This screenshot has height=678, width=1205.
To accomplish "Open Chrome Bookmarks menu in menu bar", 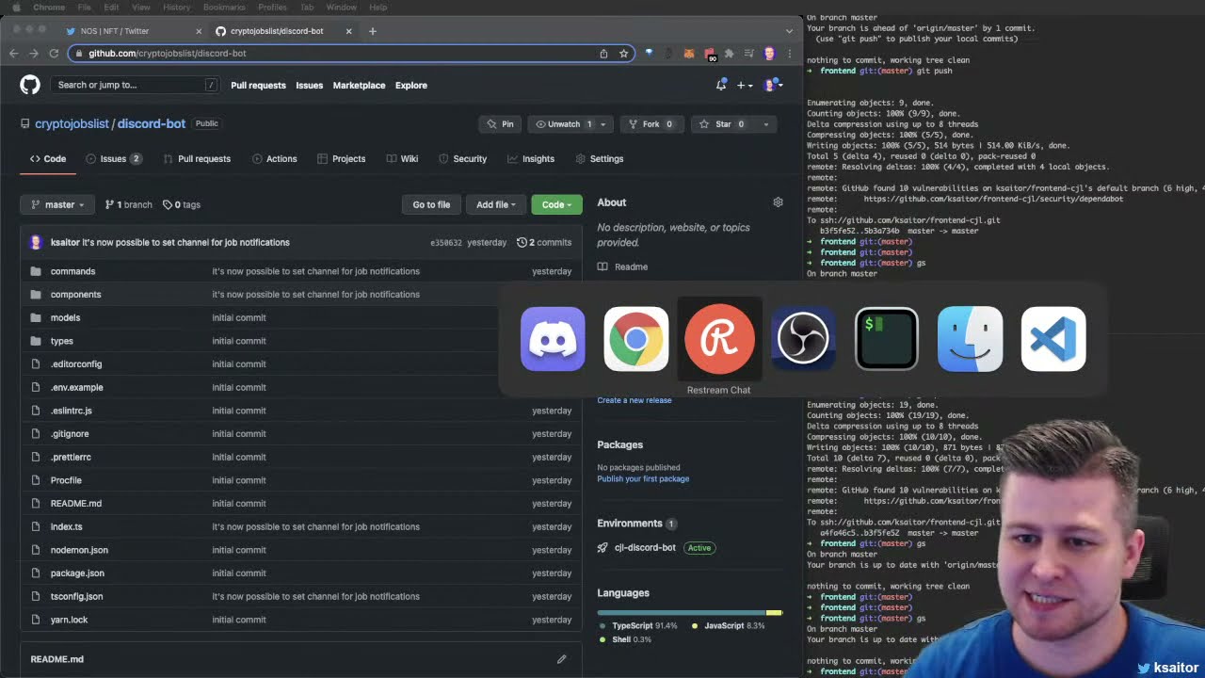I will [225, 8].
